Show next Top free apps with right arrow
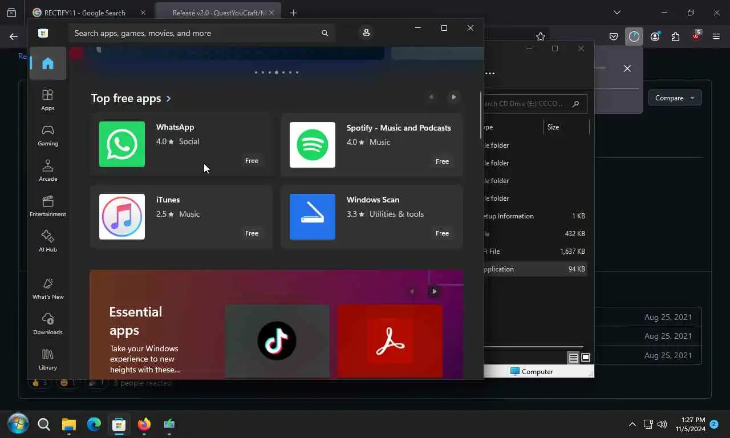Image resolution: width=730 pixels, height=438 pixels. click(453, 97)
